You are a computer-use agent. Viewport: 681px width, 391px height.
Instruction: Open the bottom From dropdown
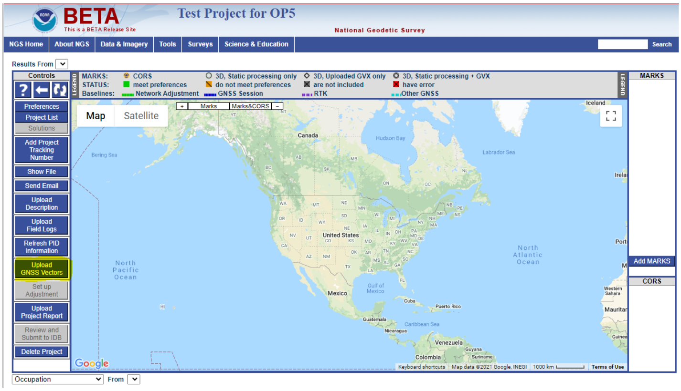[x=134, y=380]
